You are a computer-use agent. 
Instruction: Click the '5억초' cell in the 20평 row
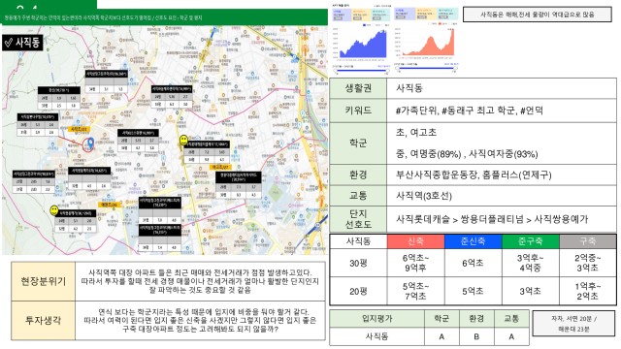click(473, 291)
